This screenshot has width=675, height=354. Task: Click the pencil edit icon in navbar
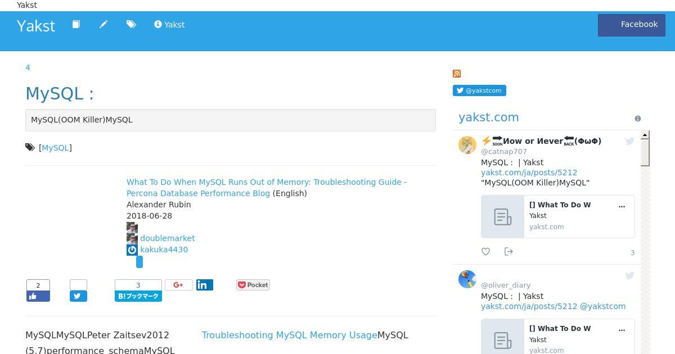coord(103,24)
